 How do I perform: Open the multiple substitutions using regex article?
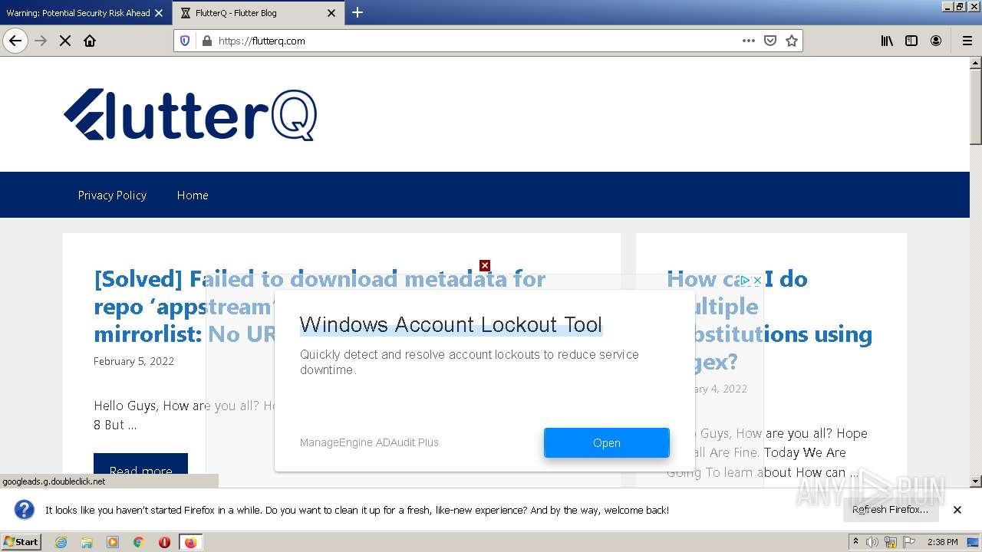769,320
